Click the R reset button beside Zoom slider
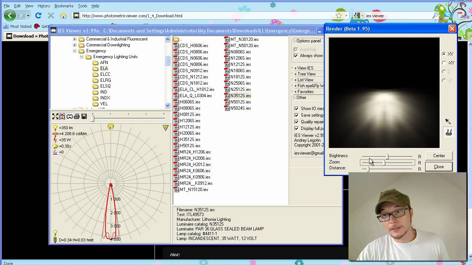Image resolution: width=472 pixels, height=265 pixels. pyautogui.click(x=420, y=163)
